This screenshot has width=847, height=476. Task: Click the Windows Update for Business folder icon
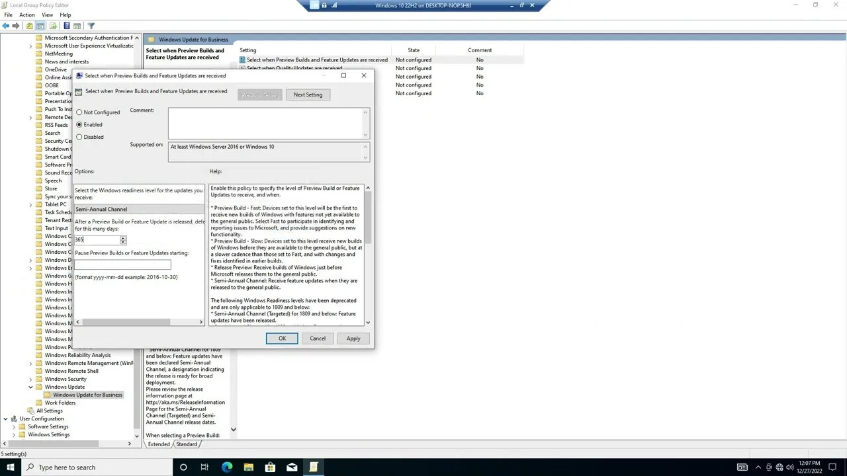click(48, 395)
